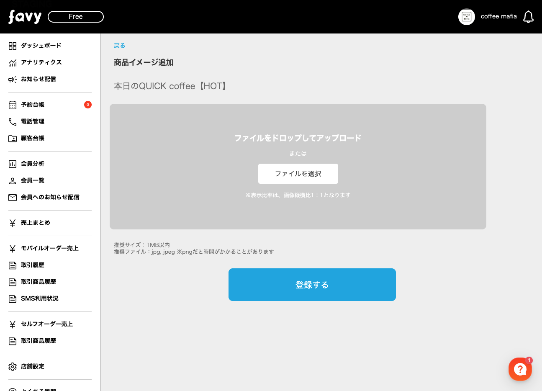This screenshot has height=391, width=542.
Task: Click the 商品イメージ追加 heading
Action: coord(144,62)
